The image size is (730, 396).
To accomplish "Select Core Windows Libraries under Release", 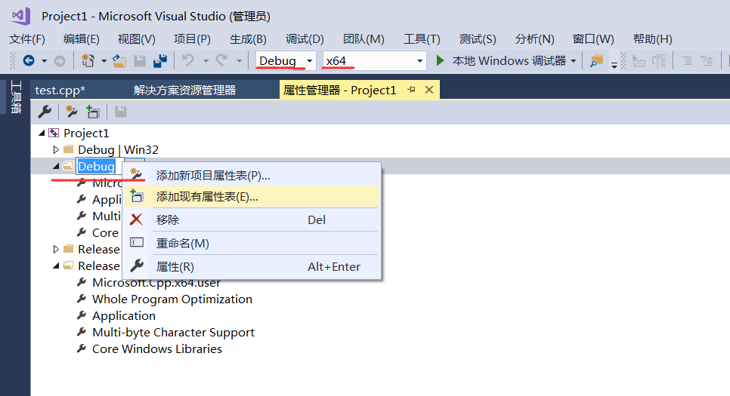I will point(157,348).
